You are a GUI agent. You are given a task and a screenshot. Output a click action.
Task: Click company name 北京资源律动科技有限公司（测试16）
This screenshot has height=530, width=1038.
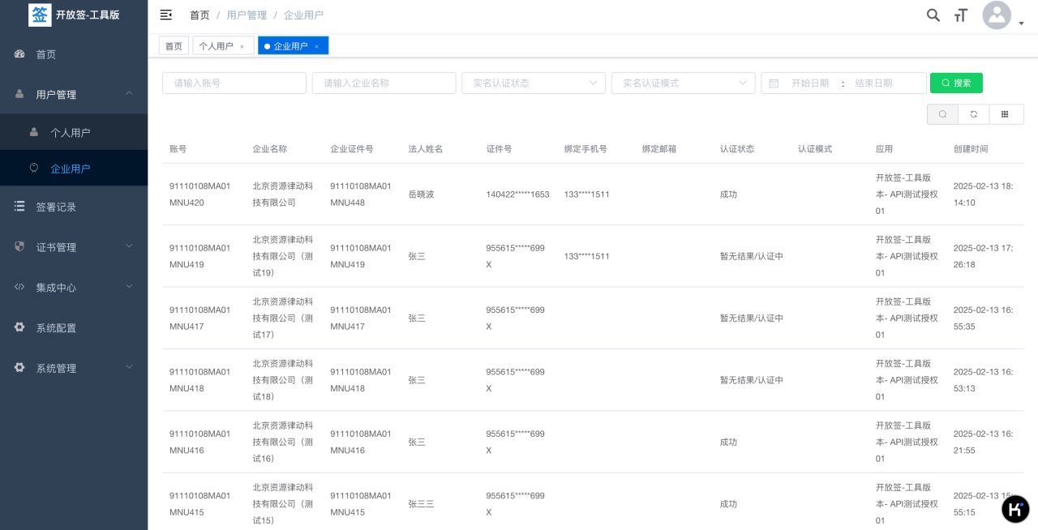[x=282, y=442]
